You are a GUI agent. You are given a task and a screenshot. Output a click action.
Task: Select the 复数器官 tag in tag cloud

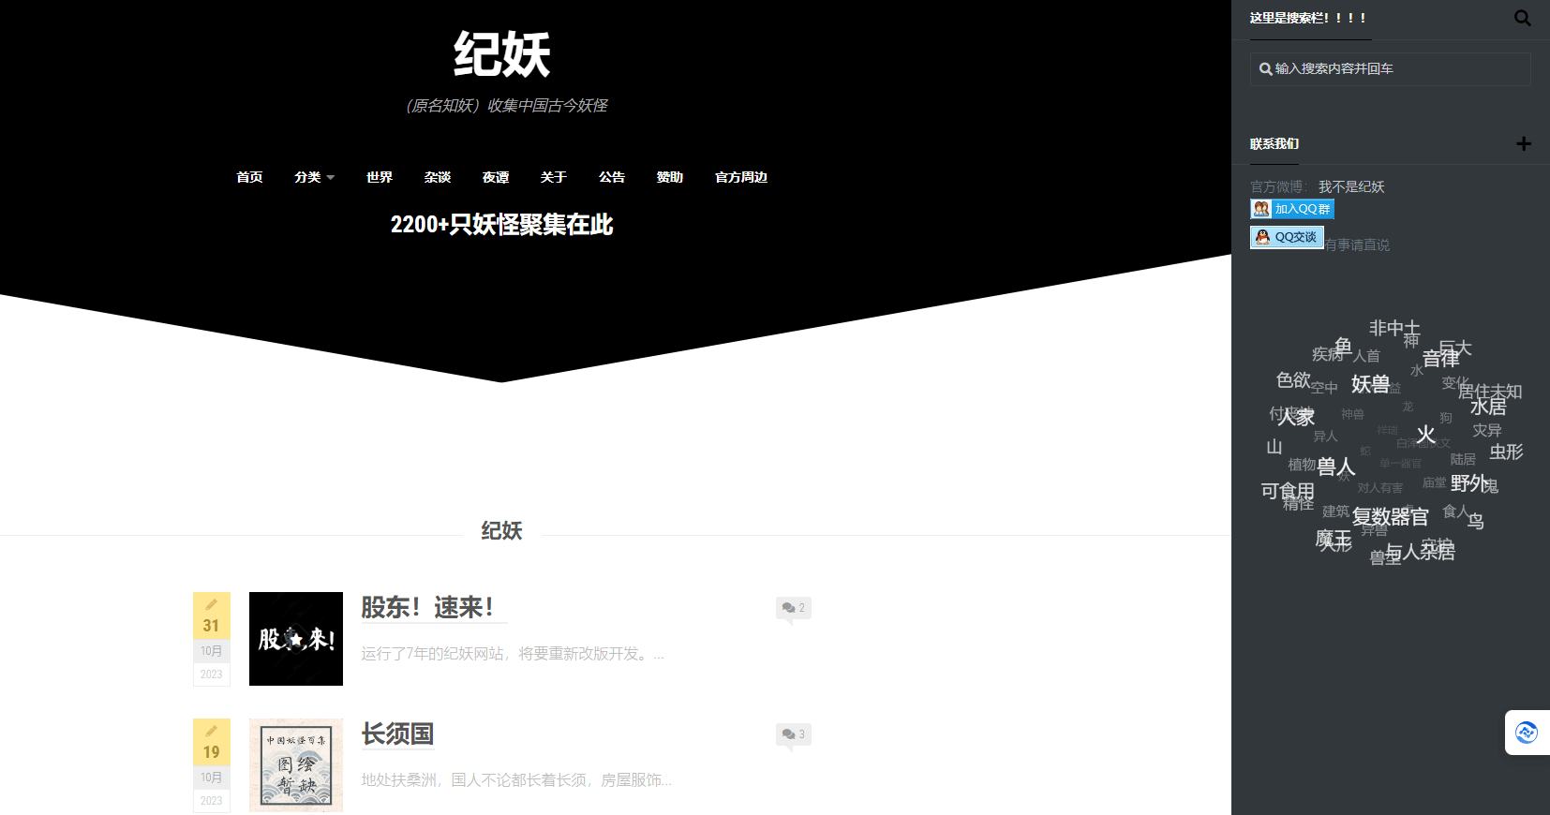point(1390,517)
